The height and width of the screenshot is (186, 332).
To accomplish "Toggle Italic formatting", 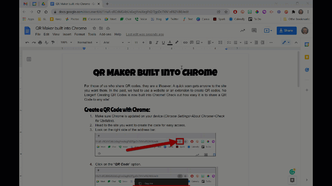I will point(157,42).
